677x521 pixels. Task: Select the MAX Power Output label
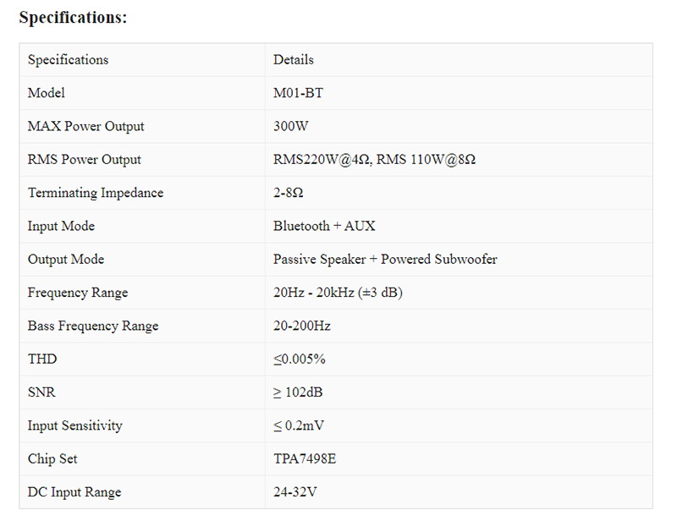[x=85, y=126]
